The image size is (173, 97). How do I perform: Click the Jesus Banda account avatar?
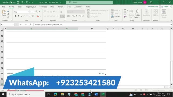(x=145, y=2)
